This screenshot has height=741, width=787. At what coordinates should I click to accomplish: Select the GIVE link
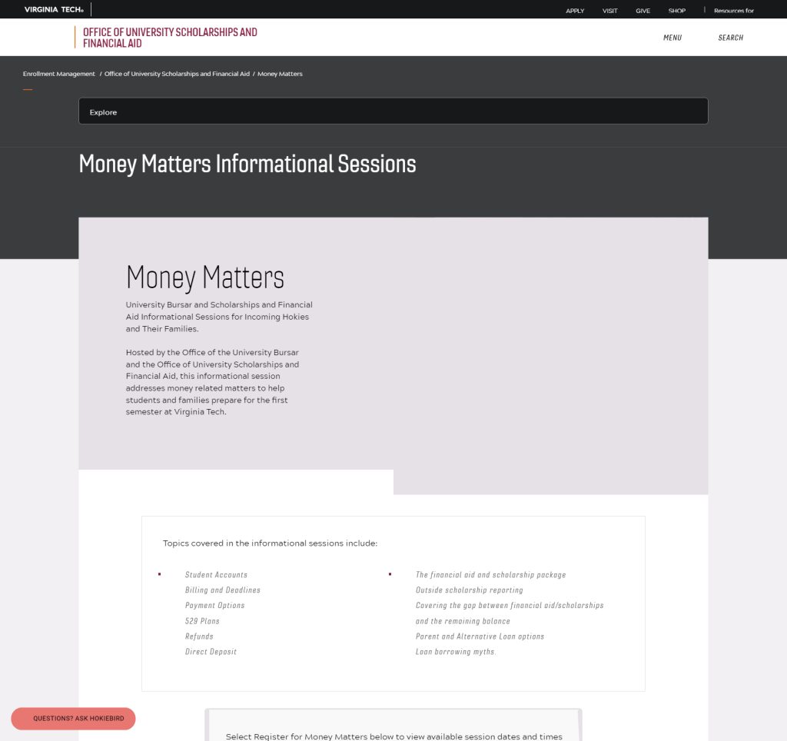(643, 11)
